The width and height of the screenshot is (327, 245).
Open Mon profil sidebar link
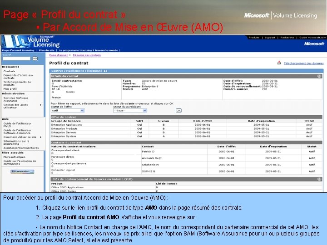pos(10,89)
